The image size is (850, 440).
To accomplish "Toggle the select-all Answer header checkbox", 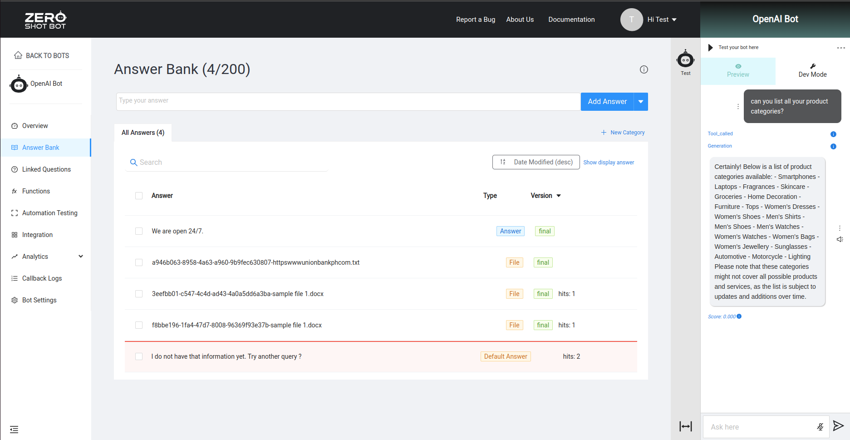I will [x=139, y=196].
